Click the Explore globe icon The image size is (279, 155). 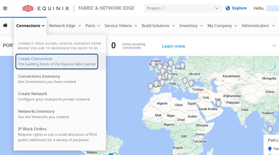tap(228, 8)
